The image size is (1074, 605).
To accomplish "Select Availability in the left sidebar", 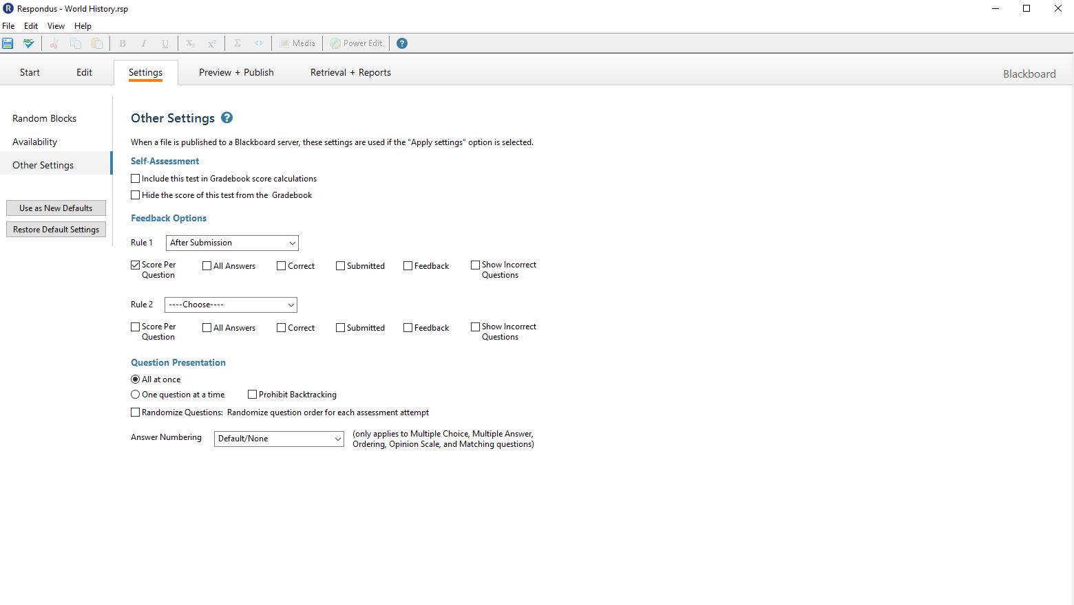I will click(35, 142).
